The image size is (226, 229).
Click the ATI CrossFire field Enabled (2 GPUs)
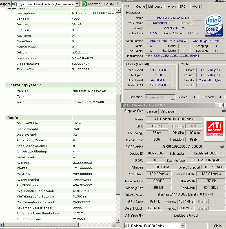pos(186,215)
